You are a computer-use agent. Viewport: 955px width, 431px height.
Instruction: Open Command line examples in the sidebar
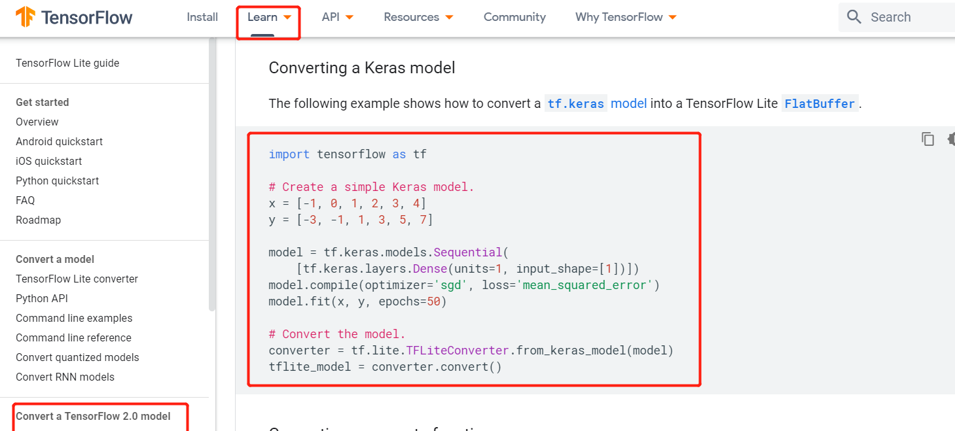(x=74, y=318)
